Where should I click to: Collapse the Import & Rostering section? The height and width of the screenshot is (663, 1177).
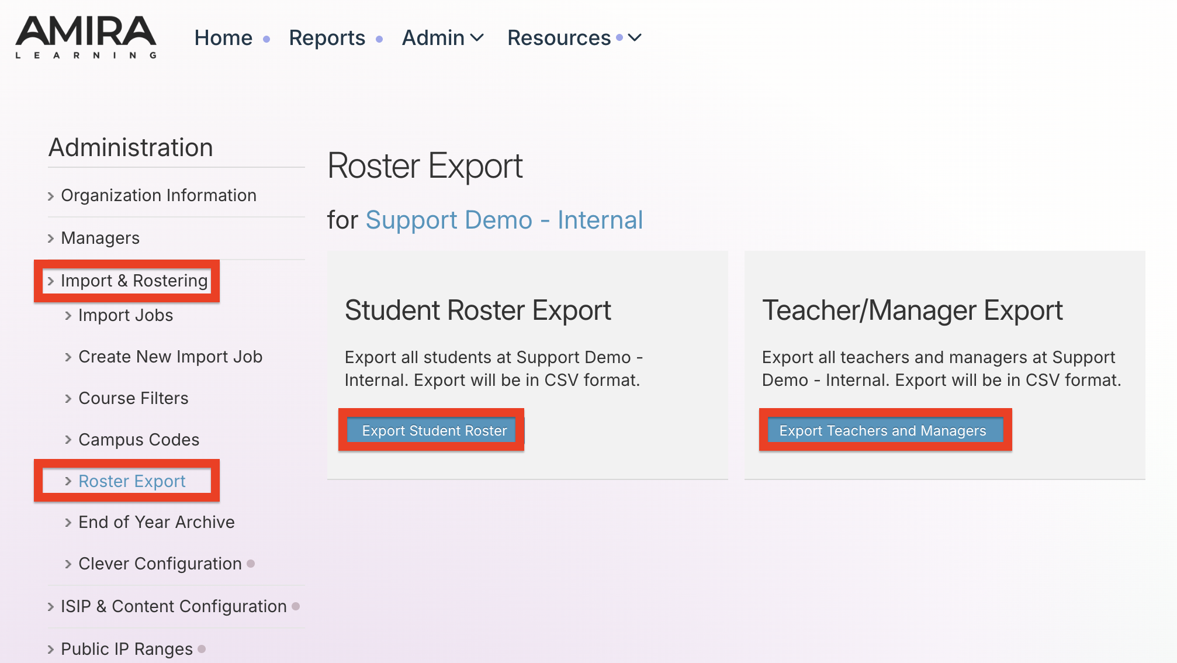click(x=134, y=281)
